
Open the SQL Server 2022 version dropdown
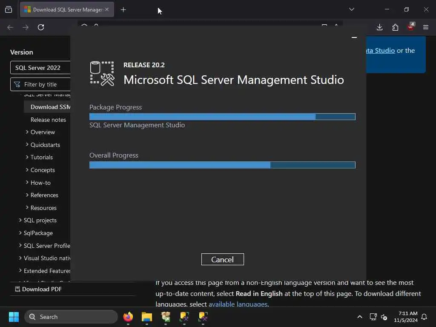[x=40, y=68]
